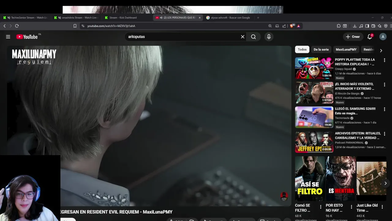Image resolution: width=392 pixels, height=221 pixels.
Task: Open the YouTube hamburger guide menu
Action: (8, 37)
